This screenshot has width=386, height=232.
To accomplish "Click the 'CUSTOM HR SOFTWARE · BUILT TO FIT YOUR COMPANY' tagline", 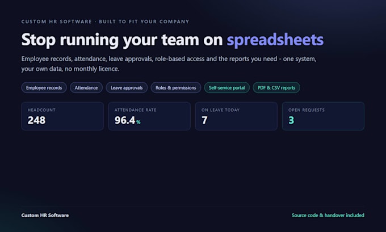I will [x=105, y=22].
